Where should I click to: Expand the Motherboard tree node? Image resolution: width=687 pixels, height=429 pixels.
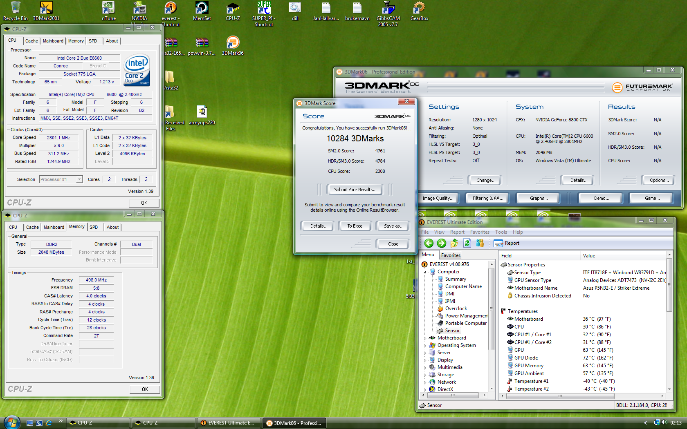pyautogui.click(x=425, y=338)
